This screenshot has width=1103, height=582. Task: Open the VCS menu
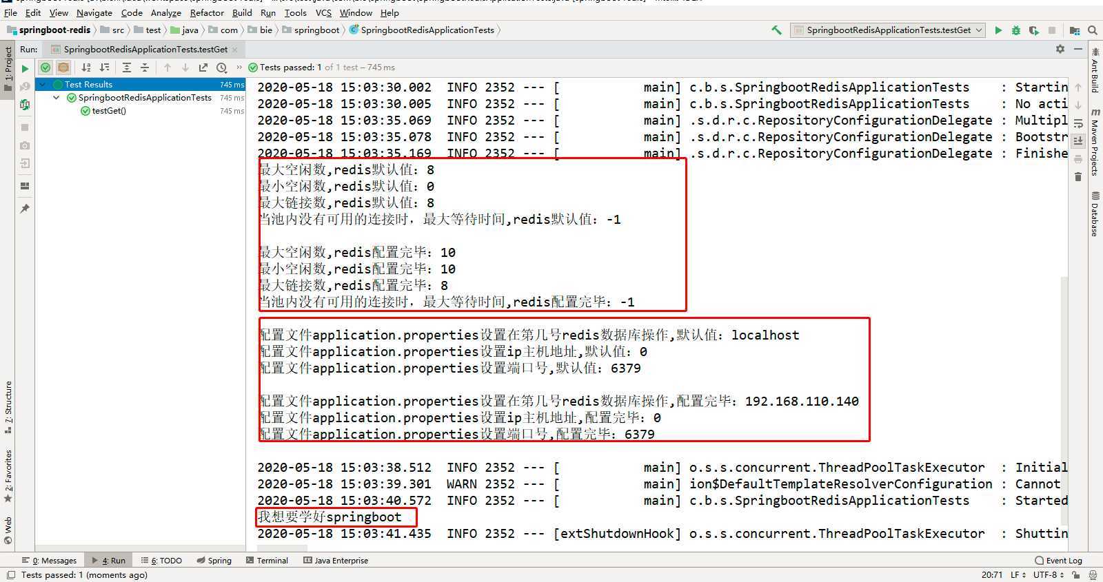coord(323,12)
